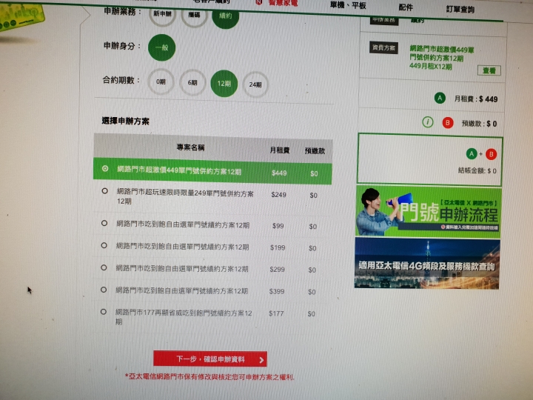
Task: Select the 攜碼 service option
Action: [x=194, y=15]
